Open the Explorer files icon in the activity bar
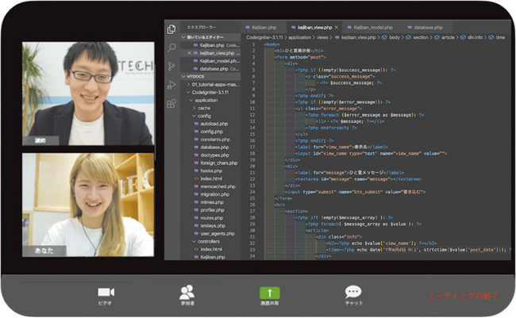 [171, 29]
